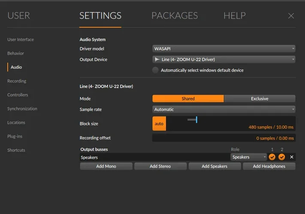Change the Speakers bus Role dropdown
This screenshot has width=305, height=214.
click(248, 157)
